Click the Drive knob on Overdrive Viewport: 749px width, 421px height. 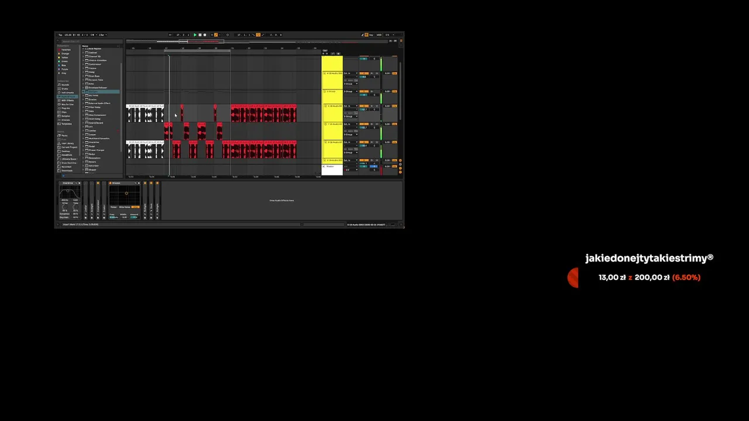pyautogui.click(x=64, y=207)
